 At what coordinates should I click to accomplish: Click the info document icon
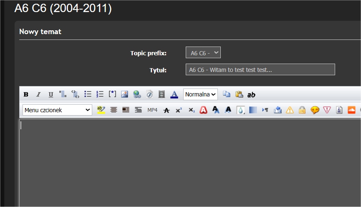(x=339, y=110)
